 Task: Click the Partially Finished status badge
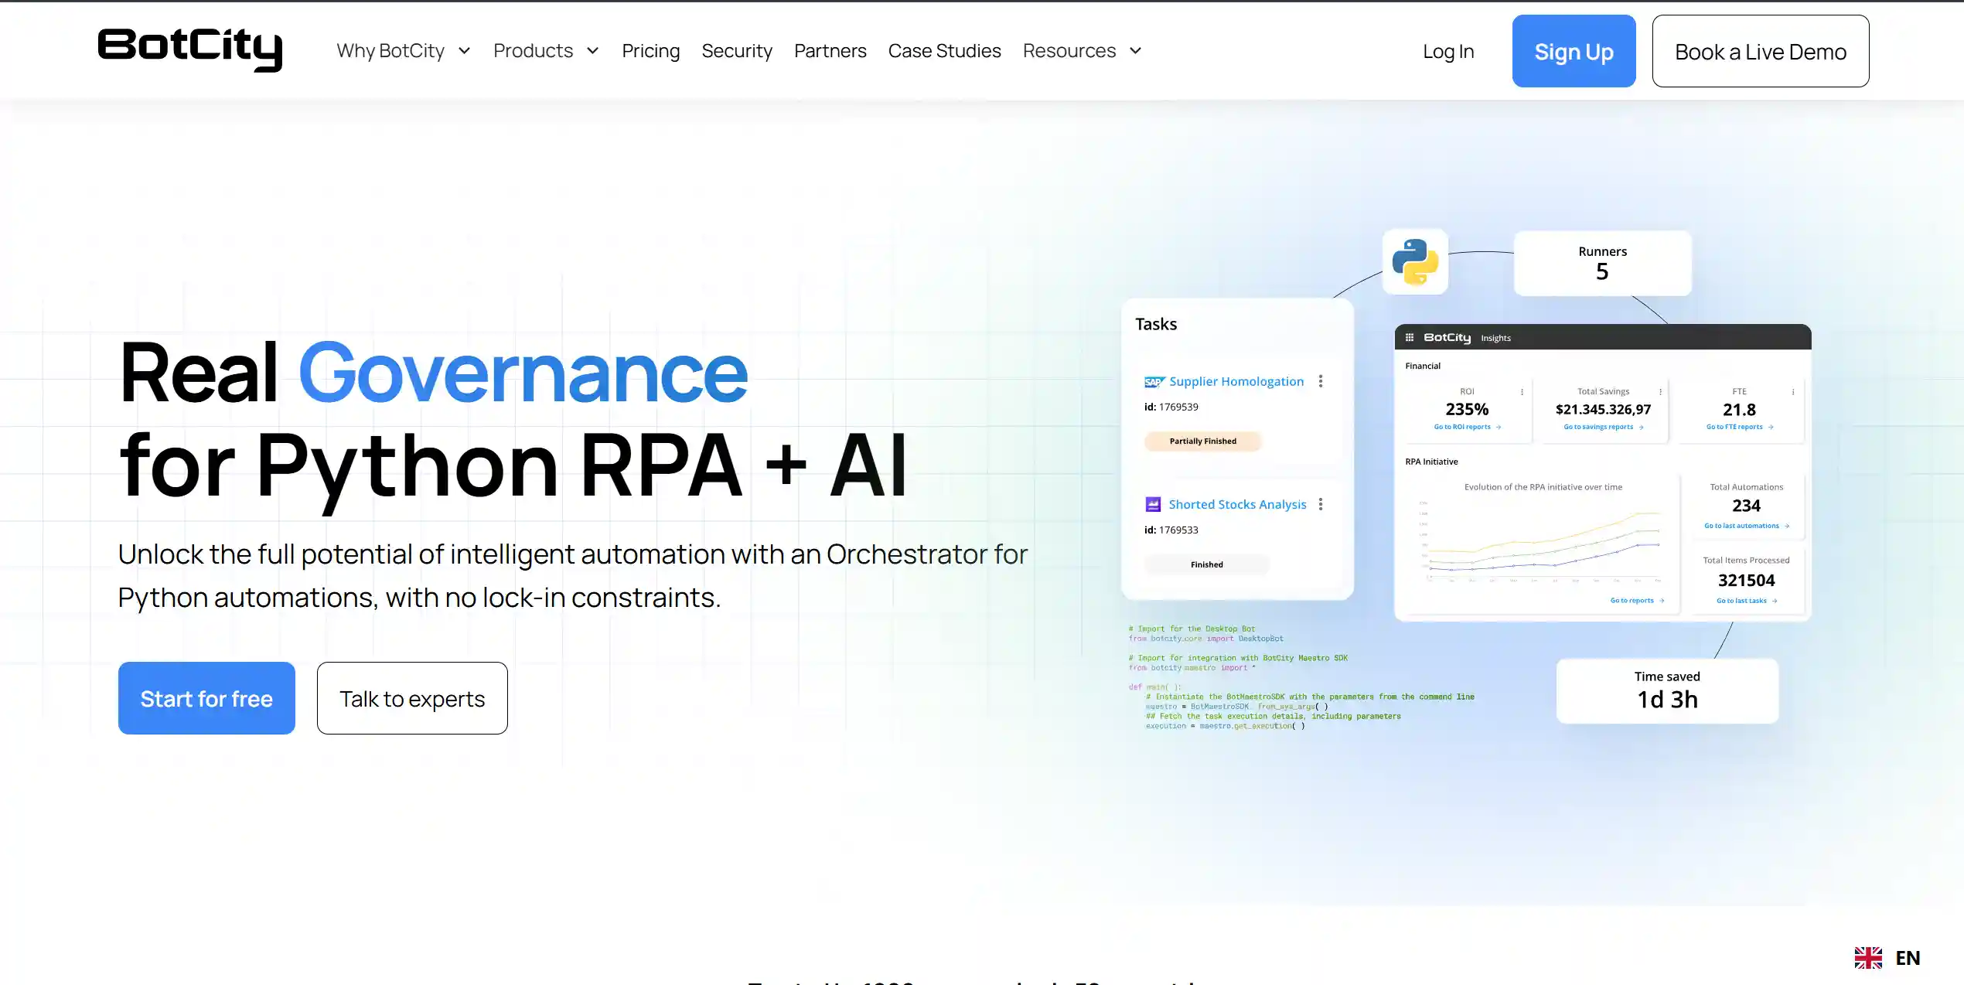[1202, 441]
